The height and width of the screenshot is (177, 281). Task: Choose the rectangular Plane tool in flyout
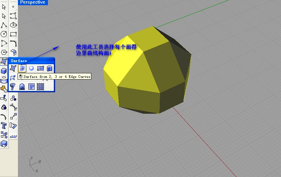pyautogui.click(x=40, y=68)
